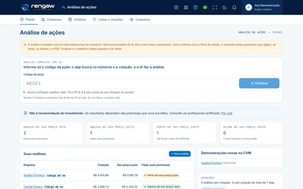The image size is (303, 189).
Task: Click the R$ 4.410,96 quotation value
Action: point(101,175)
